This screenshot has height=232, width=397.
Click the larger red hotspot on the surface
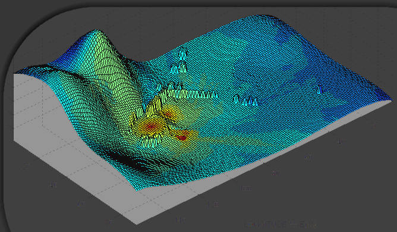(x=152, y=126)
